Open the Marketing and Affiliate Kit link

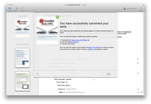pos(81,40)
